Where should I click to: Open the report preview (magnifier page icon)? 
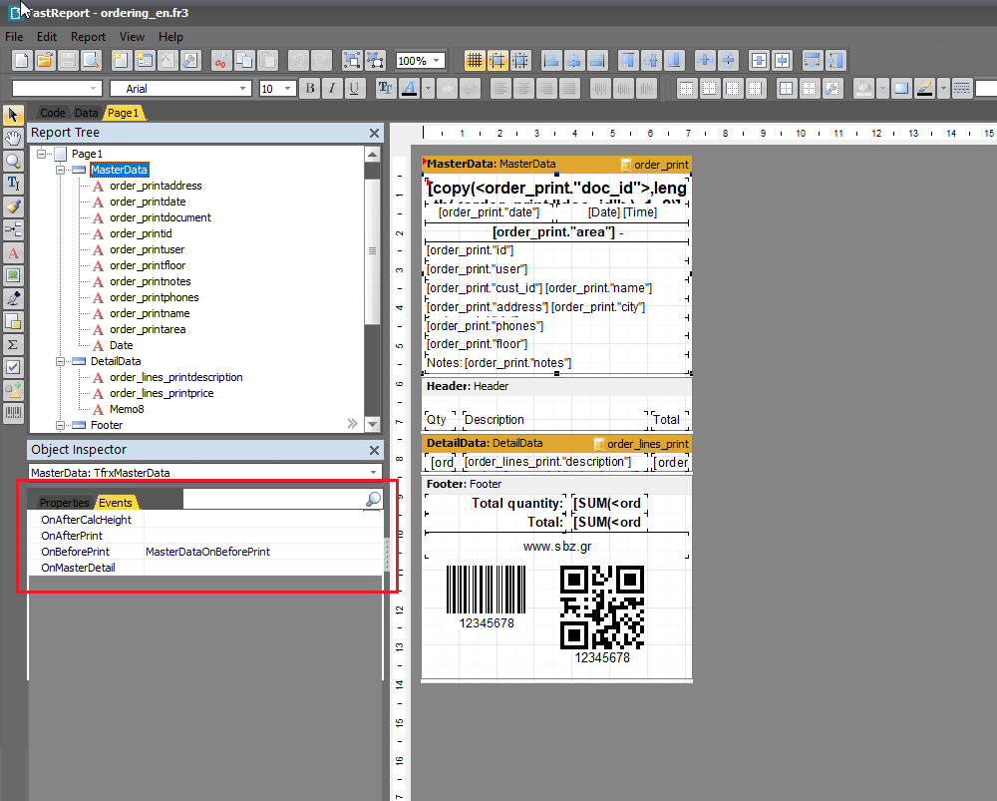(x=91, y=61)
